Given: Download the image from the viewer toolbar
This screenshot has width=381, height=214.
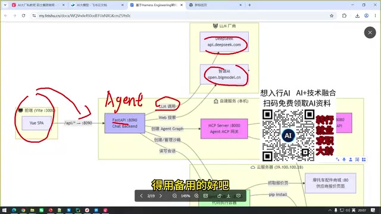Looking at the screenshot, I should click(x=229, y=196).
